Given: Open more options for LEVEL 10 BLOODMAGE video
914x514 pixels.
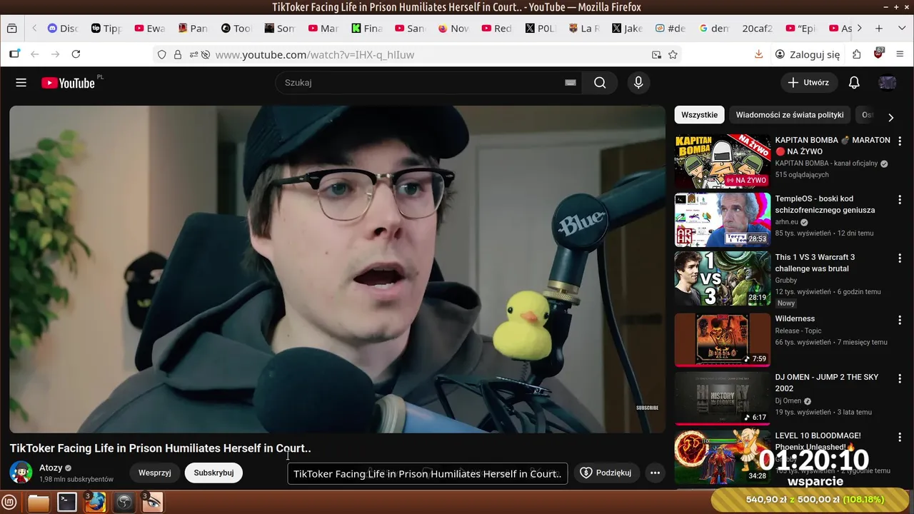Looking at the screenshot, I should coord(900,437).
